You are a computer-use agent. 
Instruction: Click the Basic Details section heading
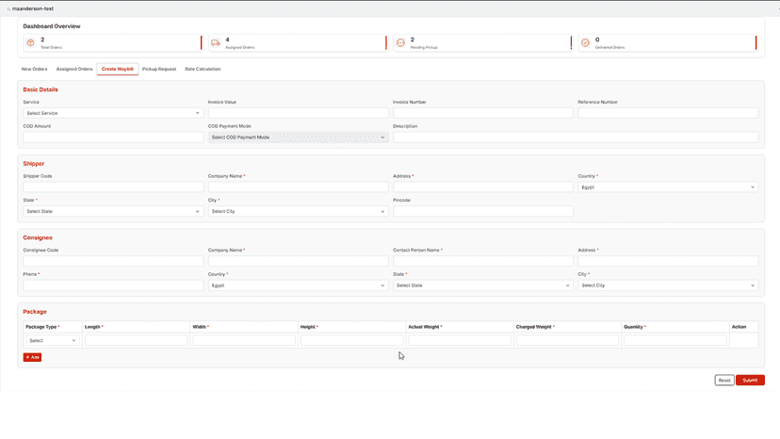41,89
